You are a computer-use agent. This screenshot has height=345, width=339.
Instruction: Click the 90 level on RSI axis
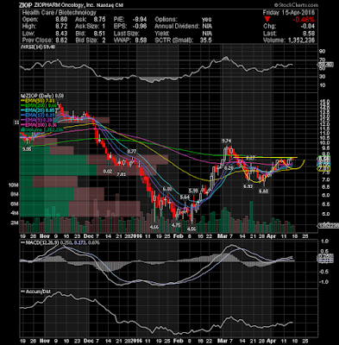tap(322, 51)
